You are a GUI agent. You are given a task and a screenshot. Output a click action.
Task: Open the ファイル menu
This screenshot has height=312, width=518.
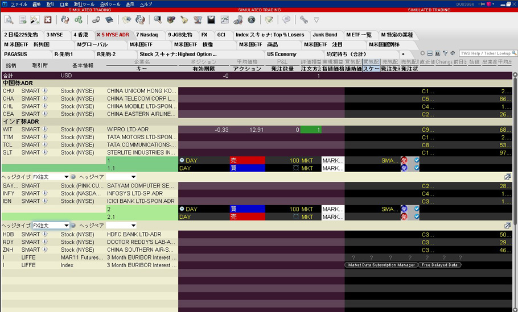[x=18, y=5]
